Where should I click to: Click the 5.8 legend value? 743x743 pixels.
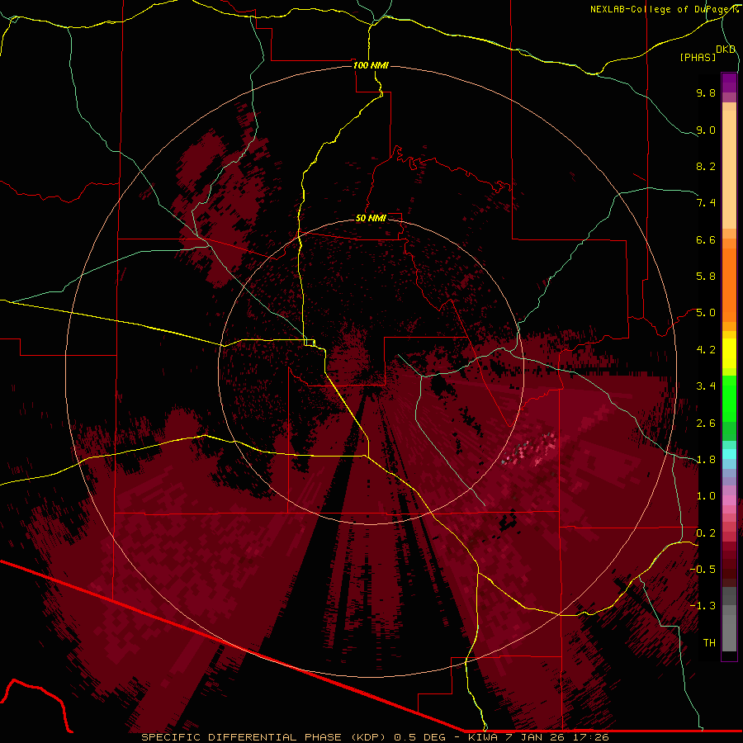coord(706,277)
